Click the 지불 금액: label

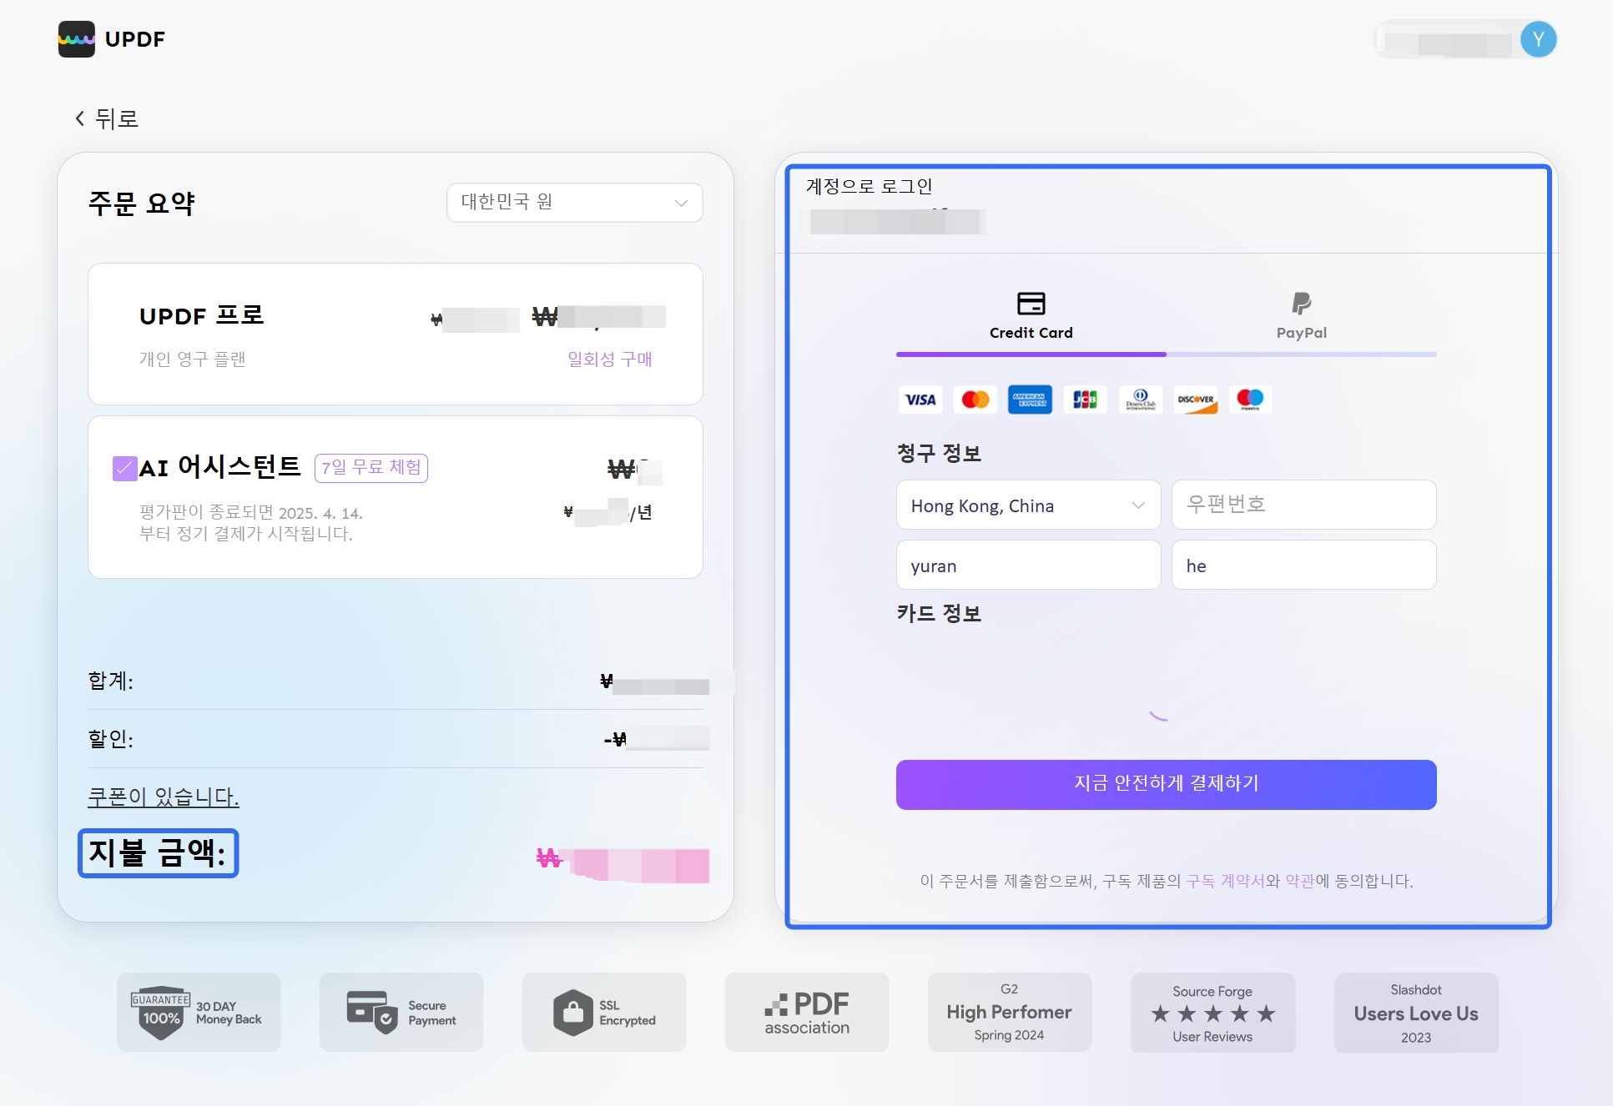click(158, 852)
